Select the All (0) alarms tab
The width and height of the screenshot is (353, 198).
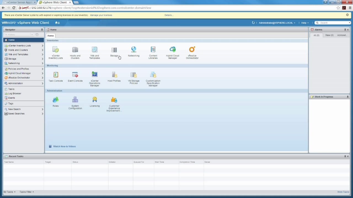[316, 35]
